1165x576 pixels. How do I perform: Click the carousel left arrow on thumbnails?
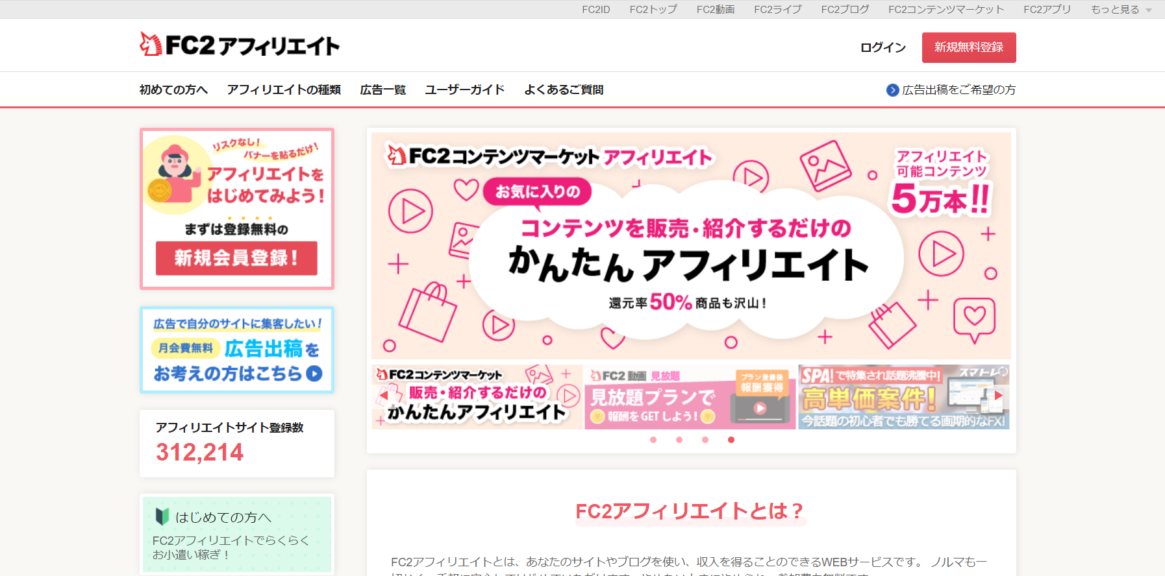pos(384,394)
